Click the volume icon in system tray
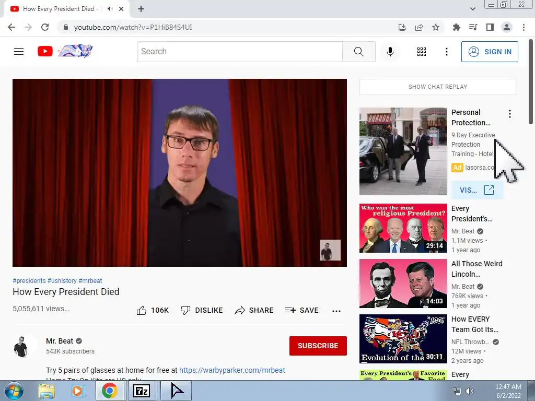The image size is (535, 401). click(470, 391)
